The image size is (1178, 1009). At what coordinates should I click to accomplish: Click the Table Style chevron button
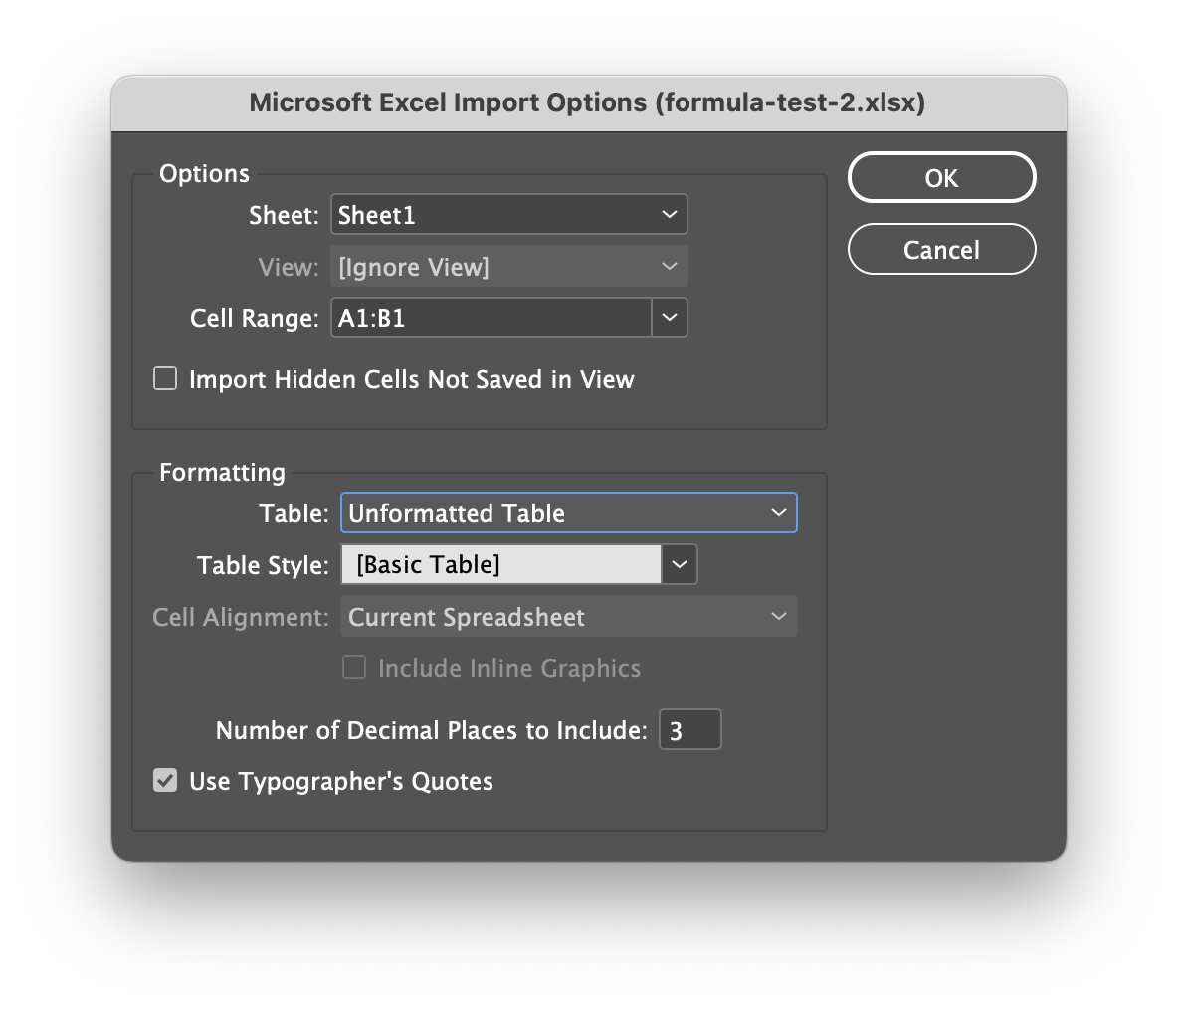[679, 563]
